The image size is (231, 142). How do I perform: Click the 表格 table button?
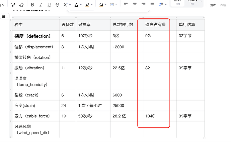point(223,5)
